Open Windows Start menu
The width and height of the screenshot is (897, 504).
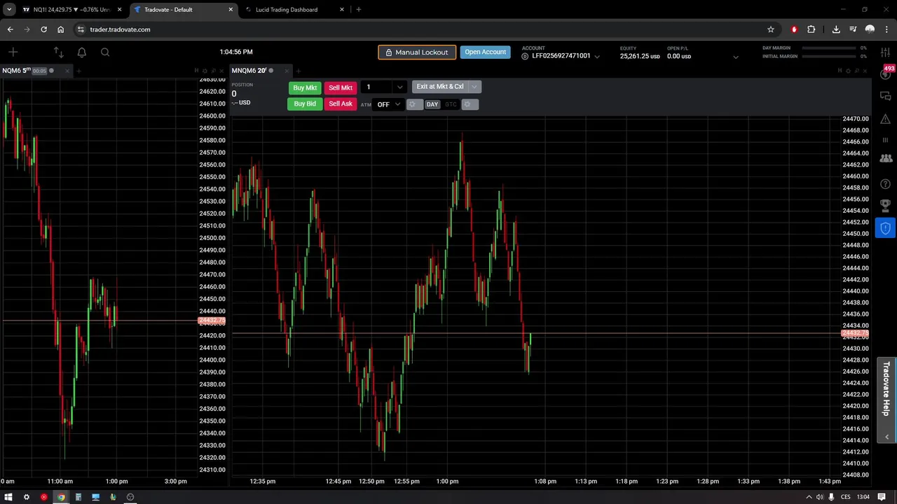[9, 497]
